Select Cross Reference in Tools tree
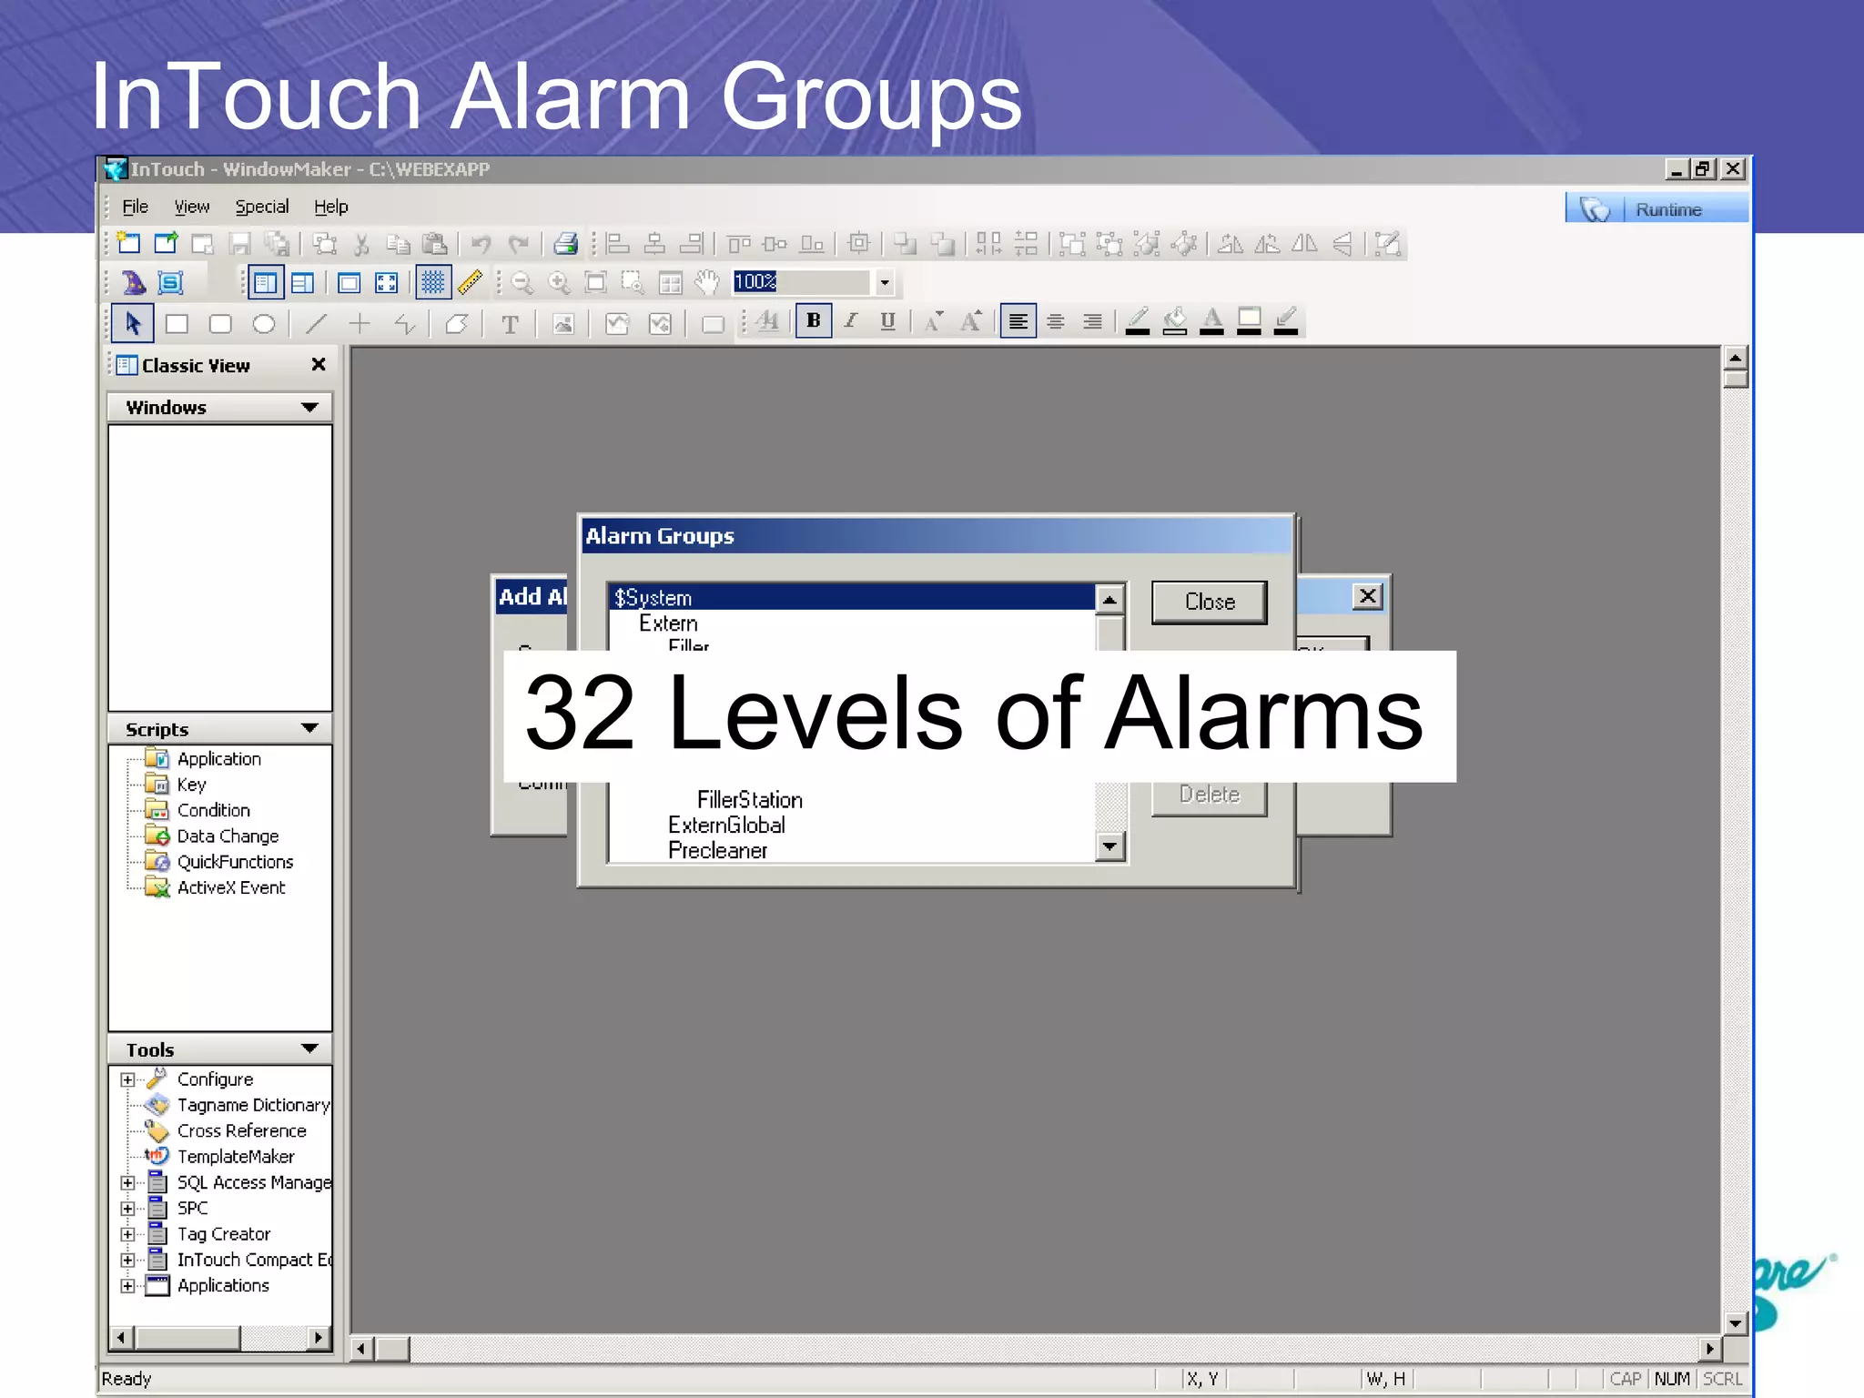This screenshot has width=1864, height=1398. 241,1130
